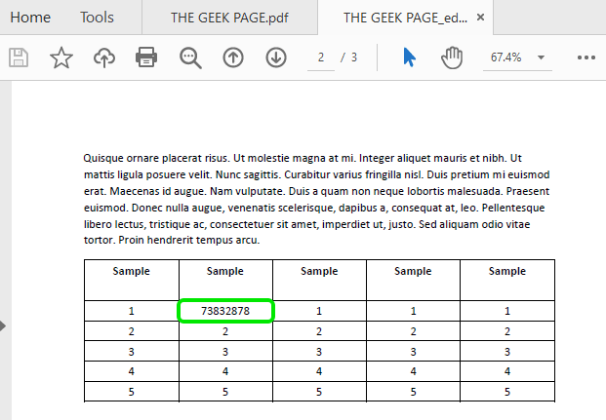Open the zoom level dropdown arrow
This screenshot has width=606, height=420.
click(541, 57)
